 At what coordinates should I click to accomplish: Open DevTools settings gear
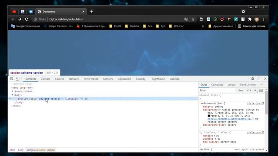tap(253, 79)
